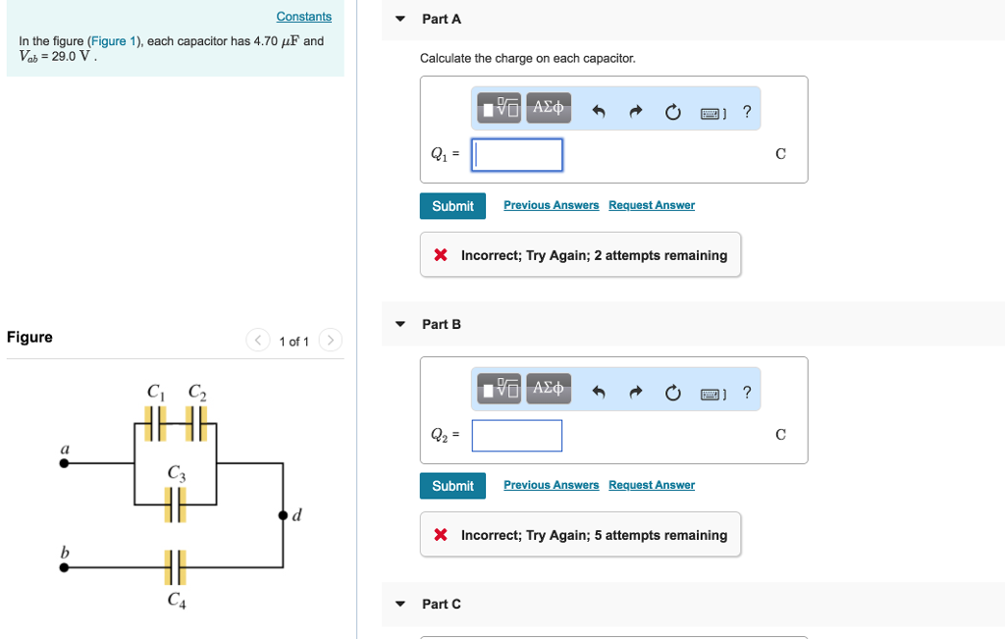
Task: Undo the last entry in Part B
Action: [x=599, y=392]
